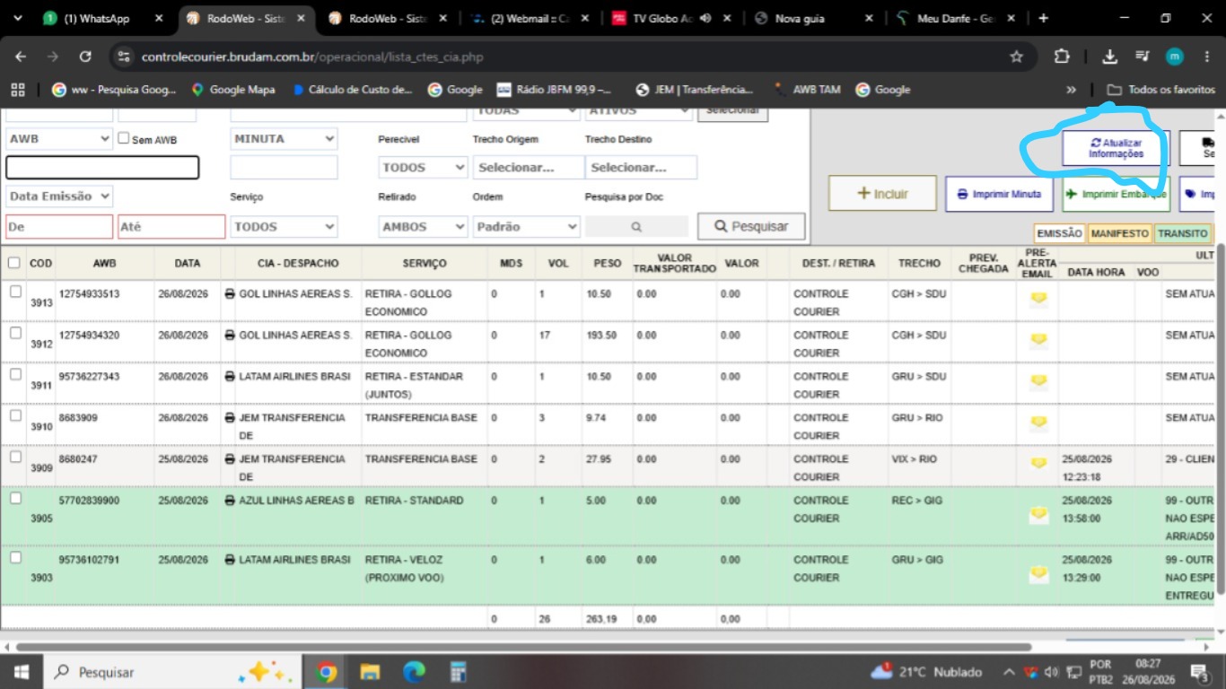Click Imprimir Embarque button
This screenshot has height=689, width=1226.
click(1117, 194)
